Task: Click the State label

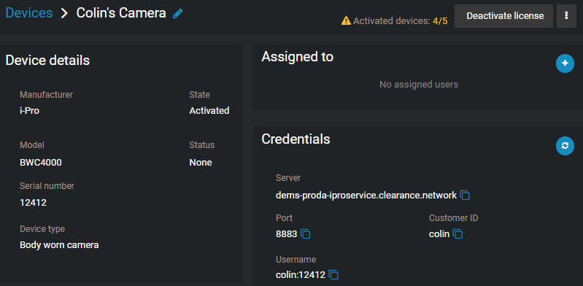Action: [x=200, y=95]
